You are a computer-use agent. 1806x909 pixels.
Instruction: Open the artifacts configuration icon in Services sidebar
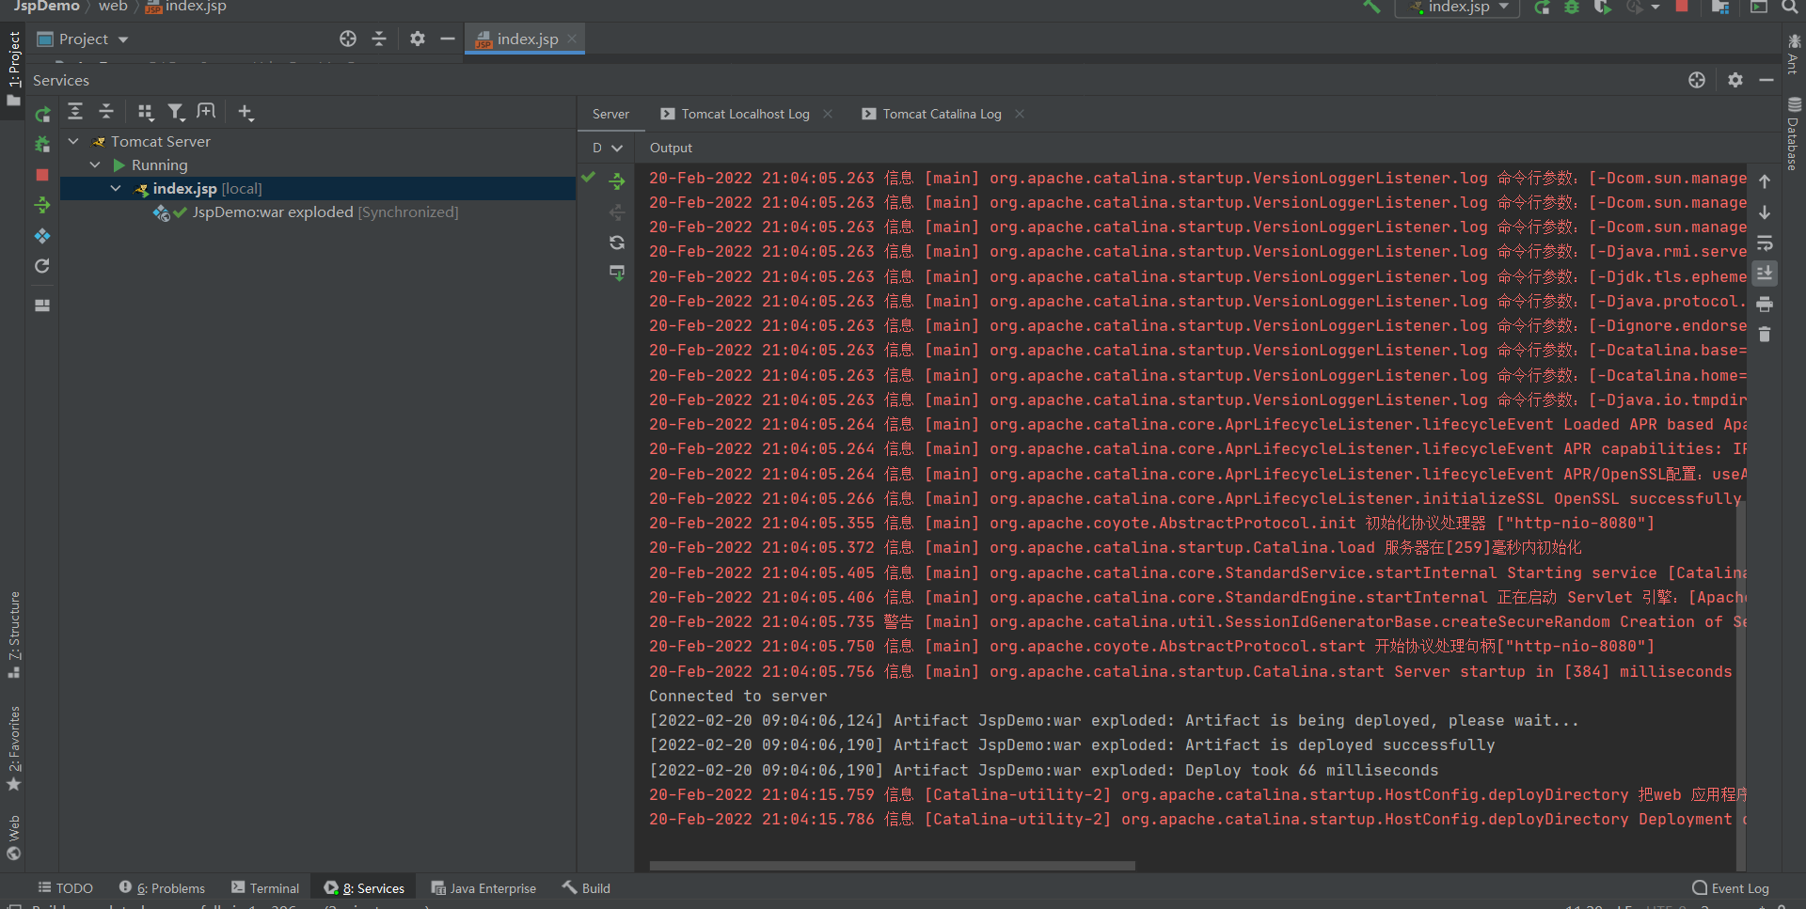42,236
